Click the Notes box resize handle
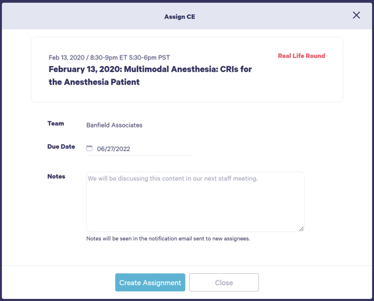The height and width of the screenshot is (301, 374). (x=301, y=229)
